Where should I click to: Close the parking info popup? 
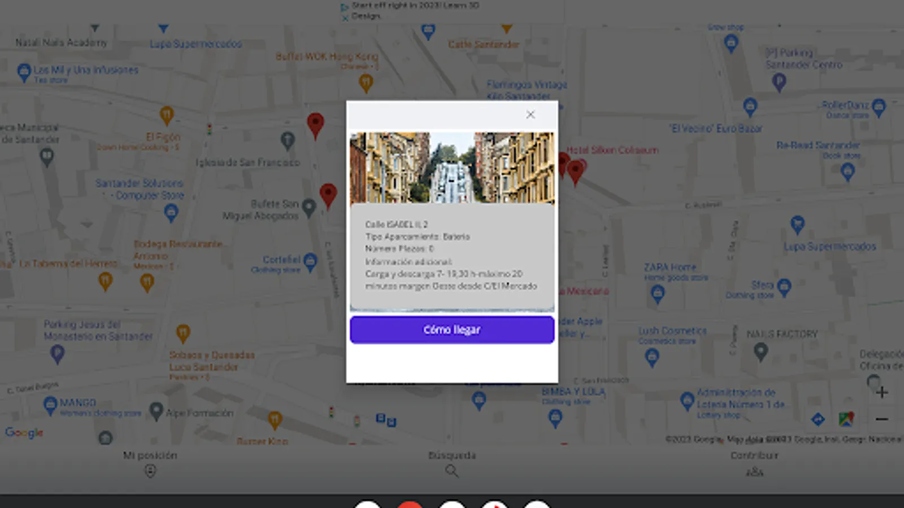pos(531,115)
